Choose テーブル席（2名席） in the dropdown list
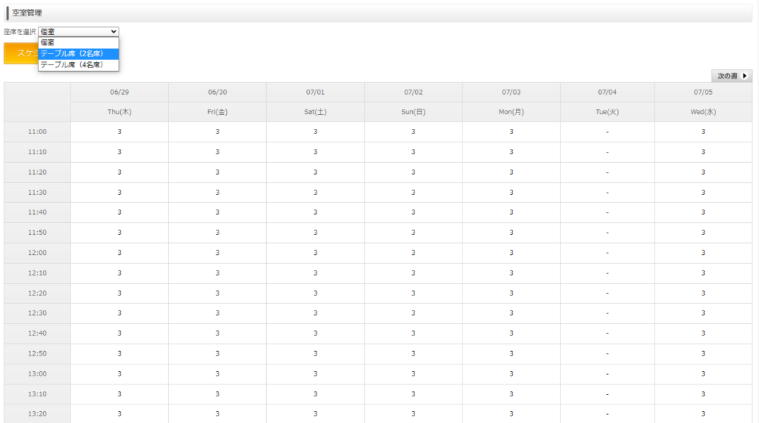The height and width of the screenshot is (423, 759). pos(78,53)
